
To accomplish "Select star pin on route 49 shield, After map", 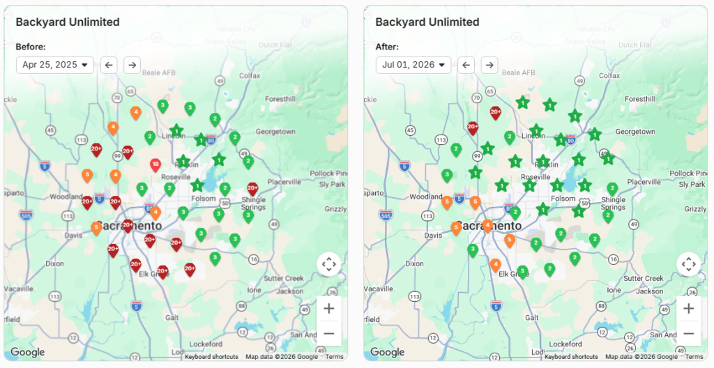I will (x=608, y=158).
